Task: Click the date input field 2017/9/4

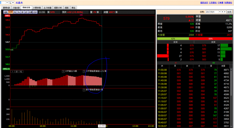Action: [212, 12]
